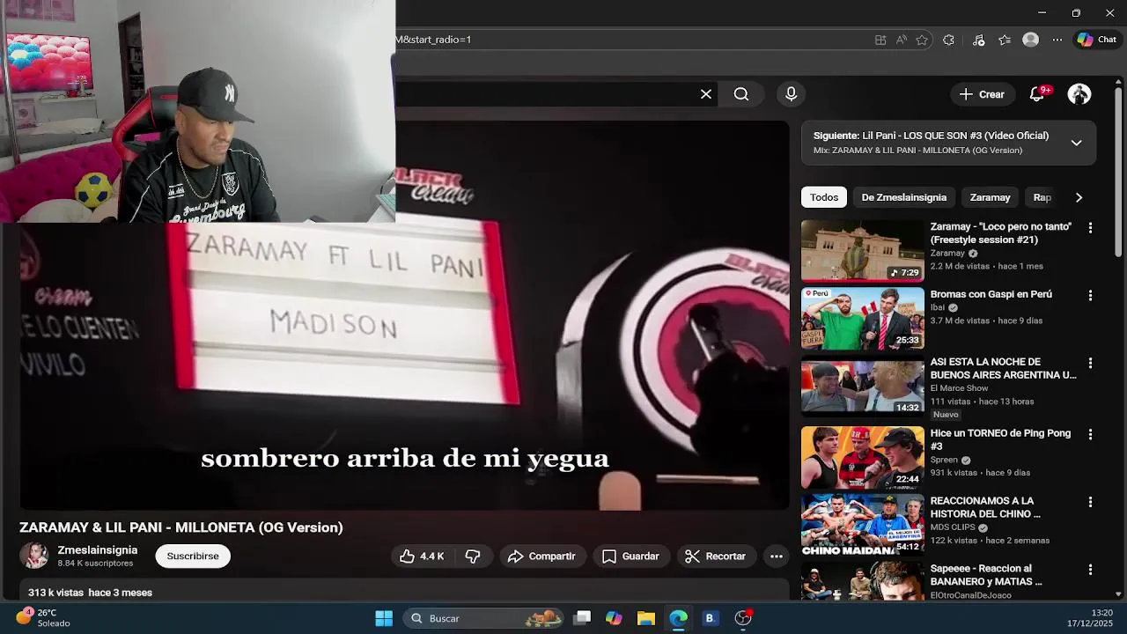Create content with Crear button
The width and height of the screenshot is (1127, 634).
point(982,94)
